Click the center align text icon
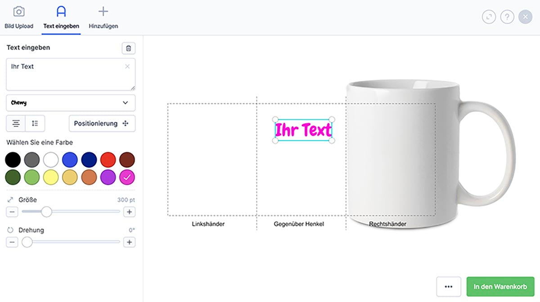 point(16,123)
